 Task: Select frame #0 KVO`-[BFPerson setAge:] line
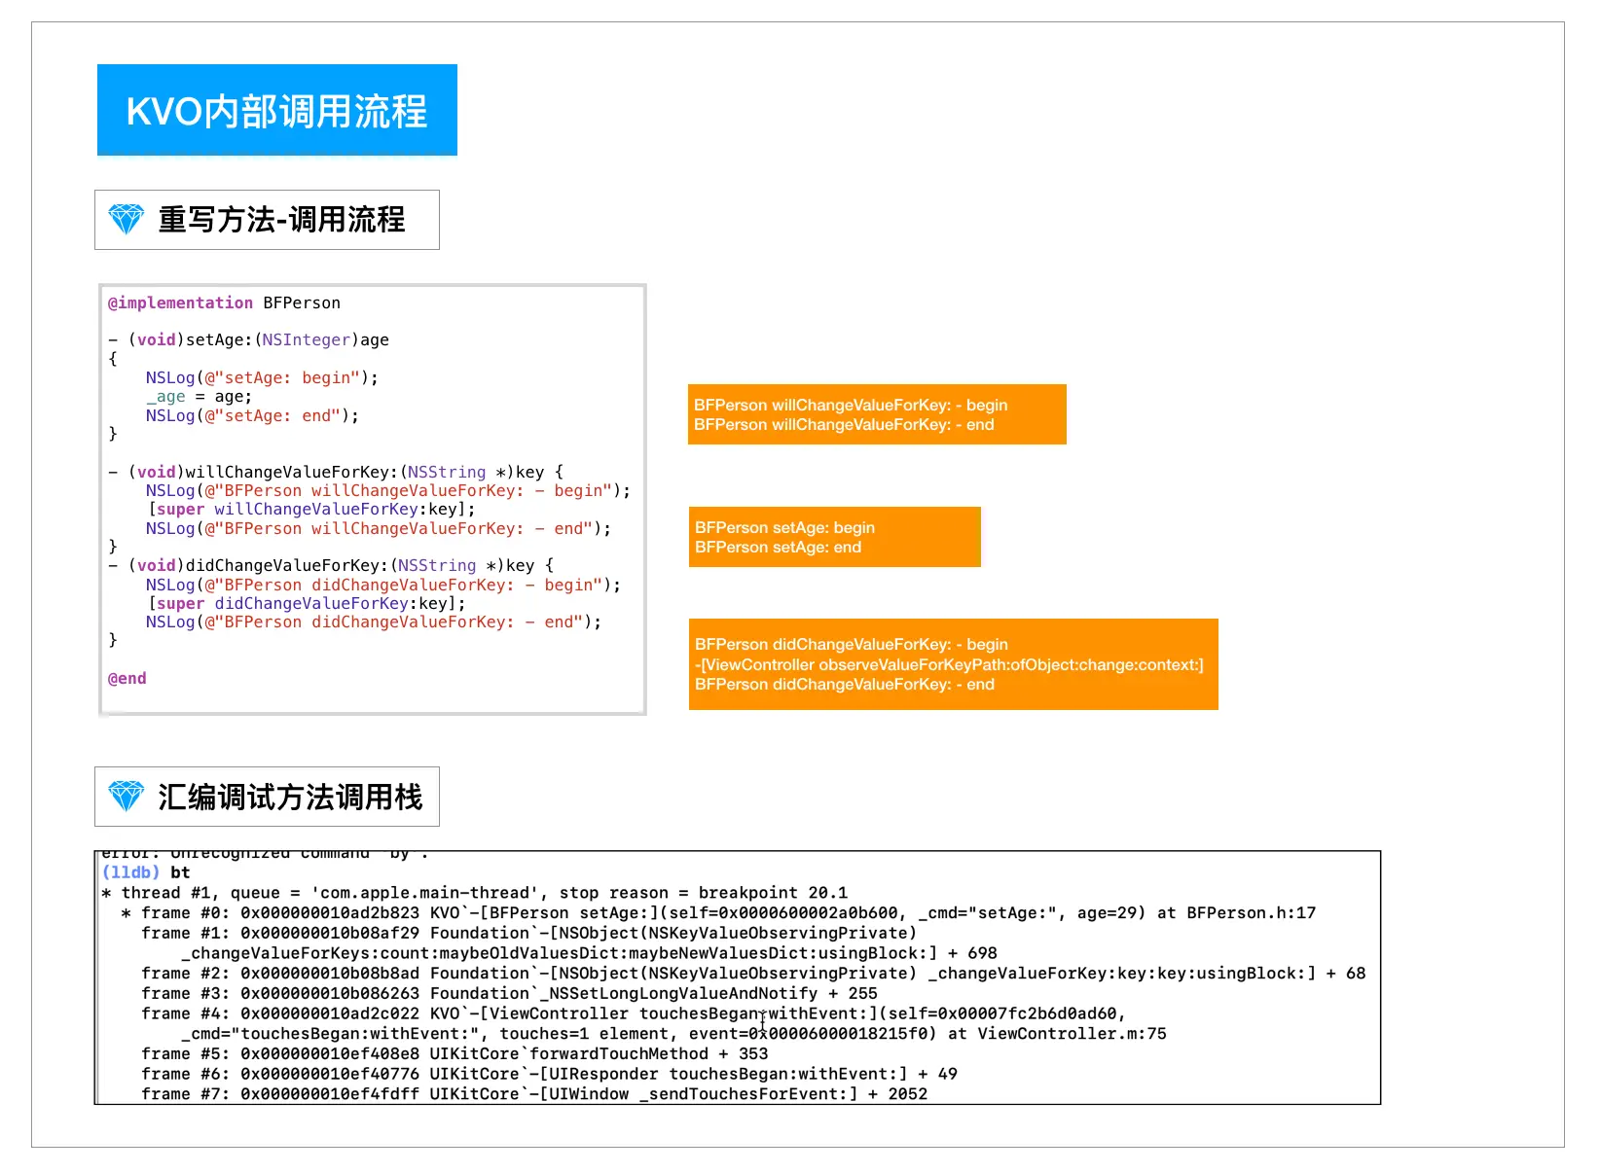tap(718, 912)
